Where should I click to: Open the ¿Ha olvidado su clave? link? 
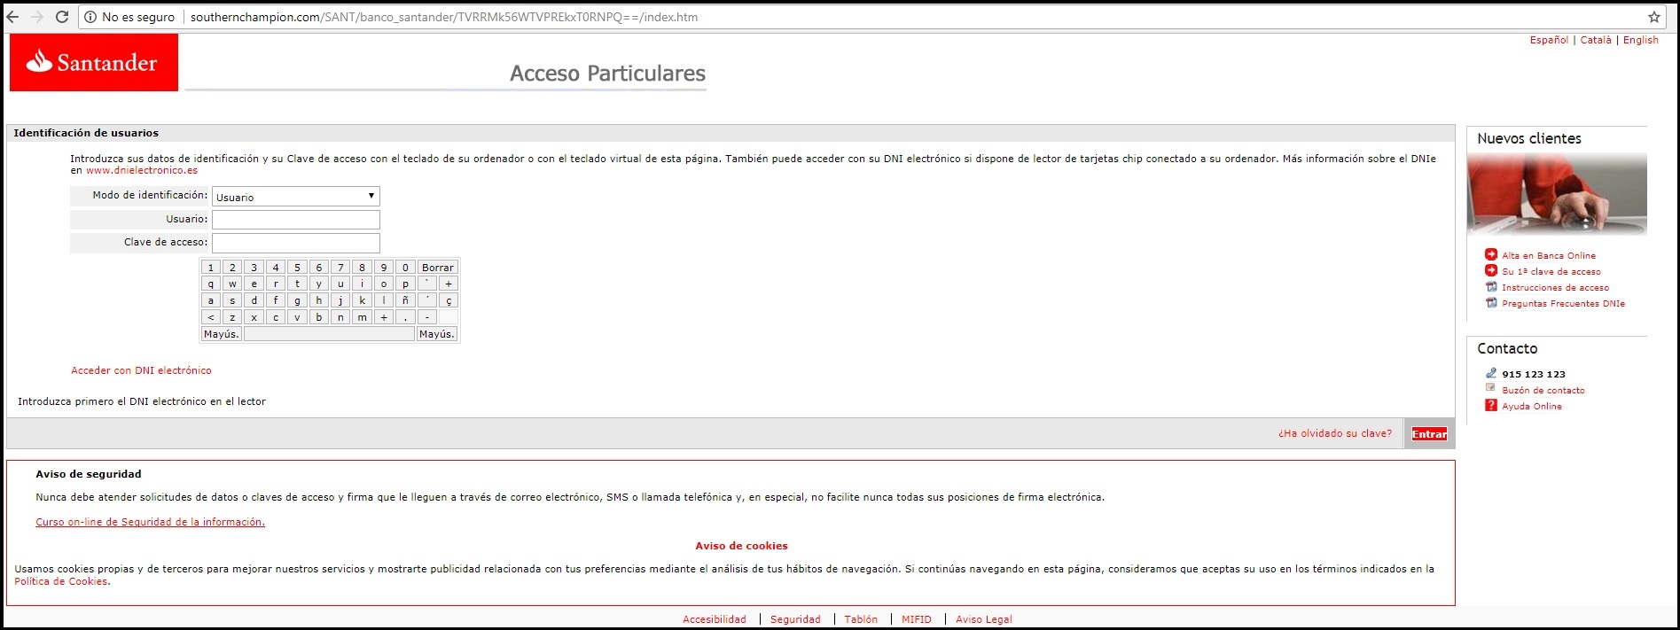[x=1334, y=433]
